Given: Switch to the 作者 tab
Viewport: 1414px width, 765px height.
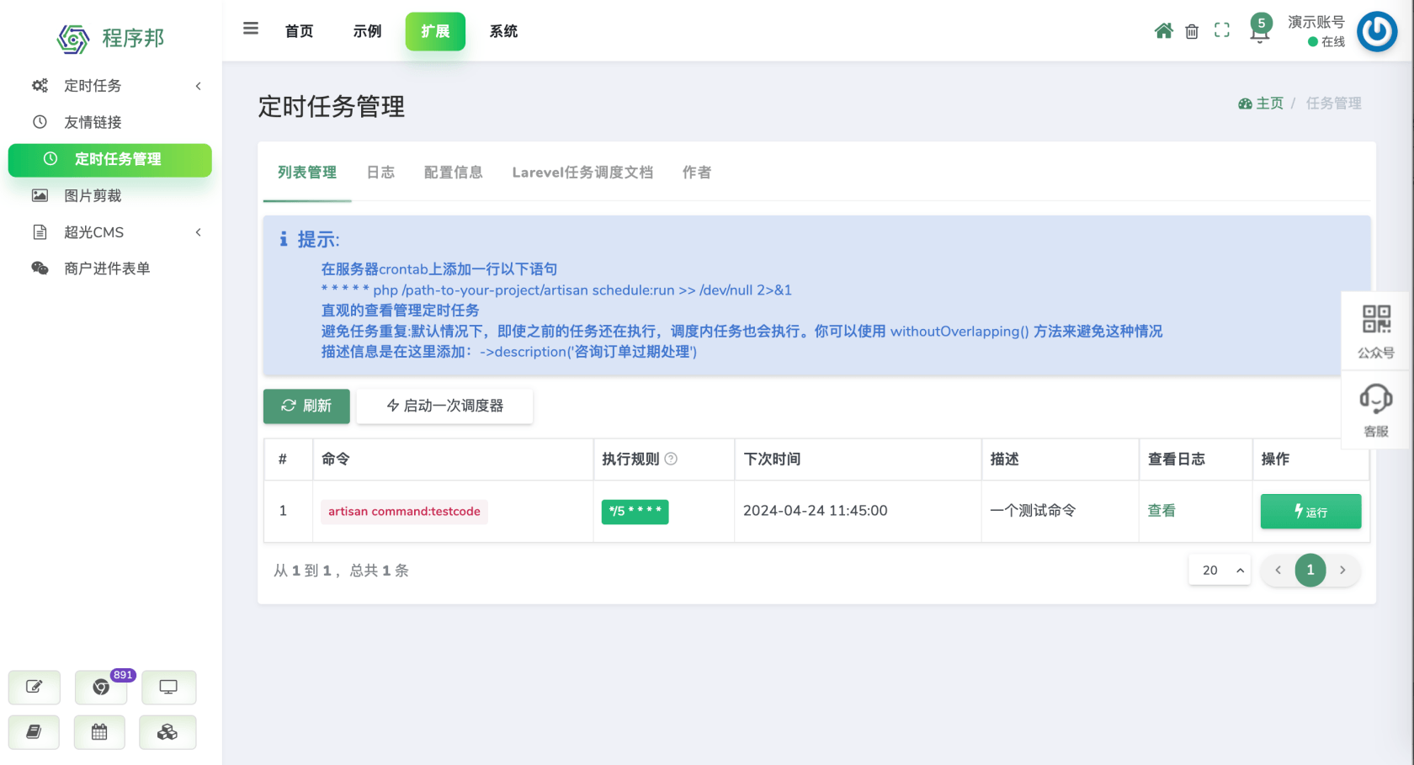Looking at the screenshot, I should pos(697,173).
